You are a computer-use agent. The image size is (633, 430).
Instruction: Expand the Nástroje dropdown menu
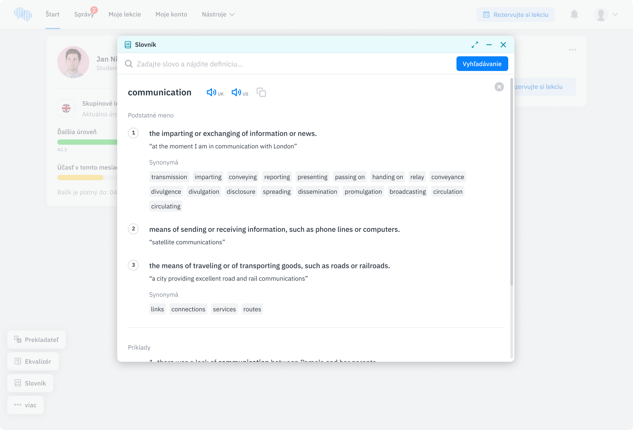click(218, 14)
